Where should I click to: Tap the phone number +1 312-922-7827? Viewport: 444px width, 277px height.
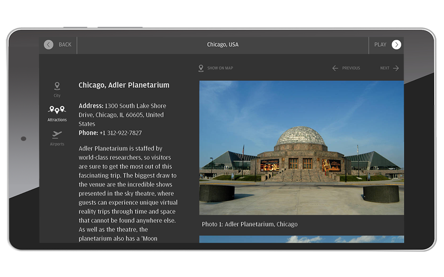[120, 133]
